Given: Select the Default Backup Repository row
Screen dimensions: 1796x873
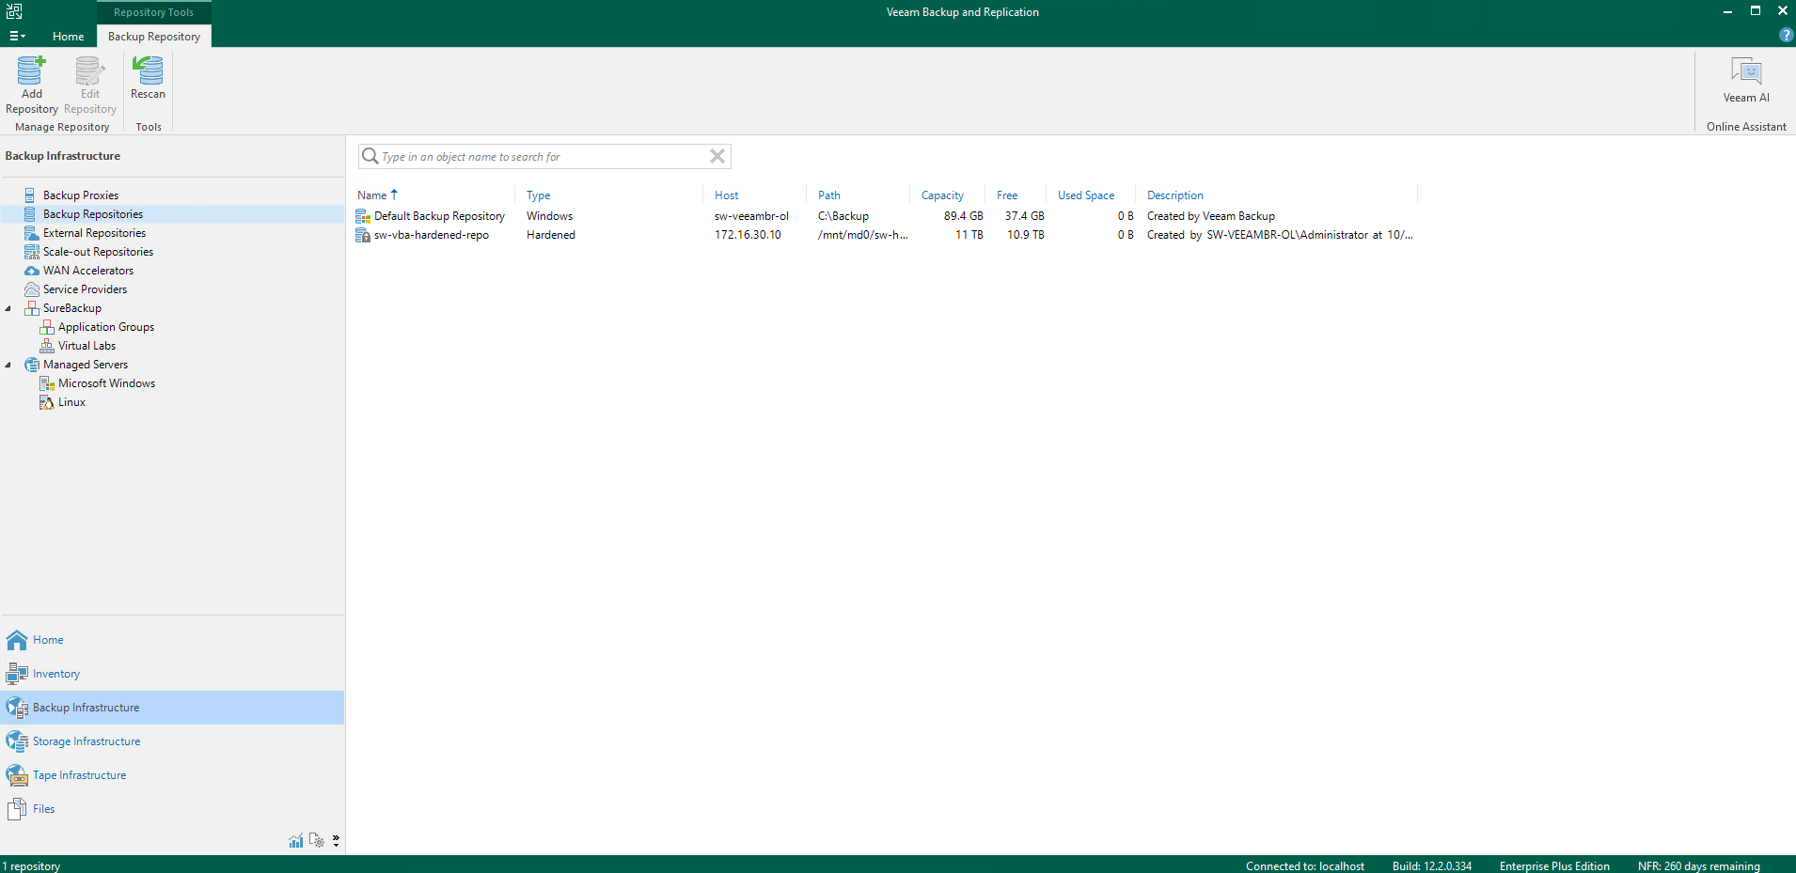Looking at the screenshot, I should [884, 216].
